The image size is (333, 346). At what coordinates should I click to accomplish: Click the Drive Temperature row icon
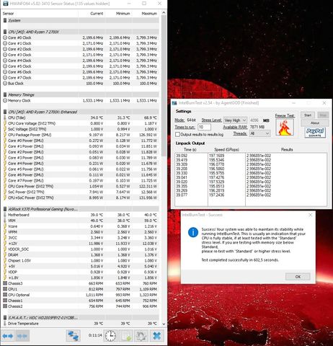coord(5,324)
